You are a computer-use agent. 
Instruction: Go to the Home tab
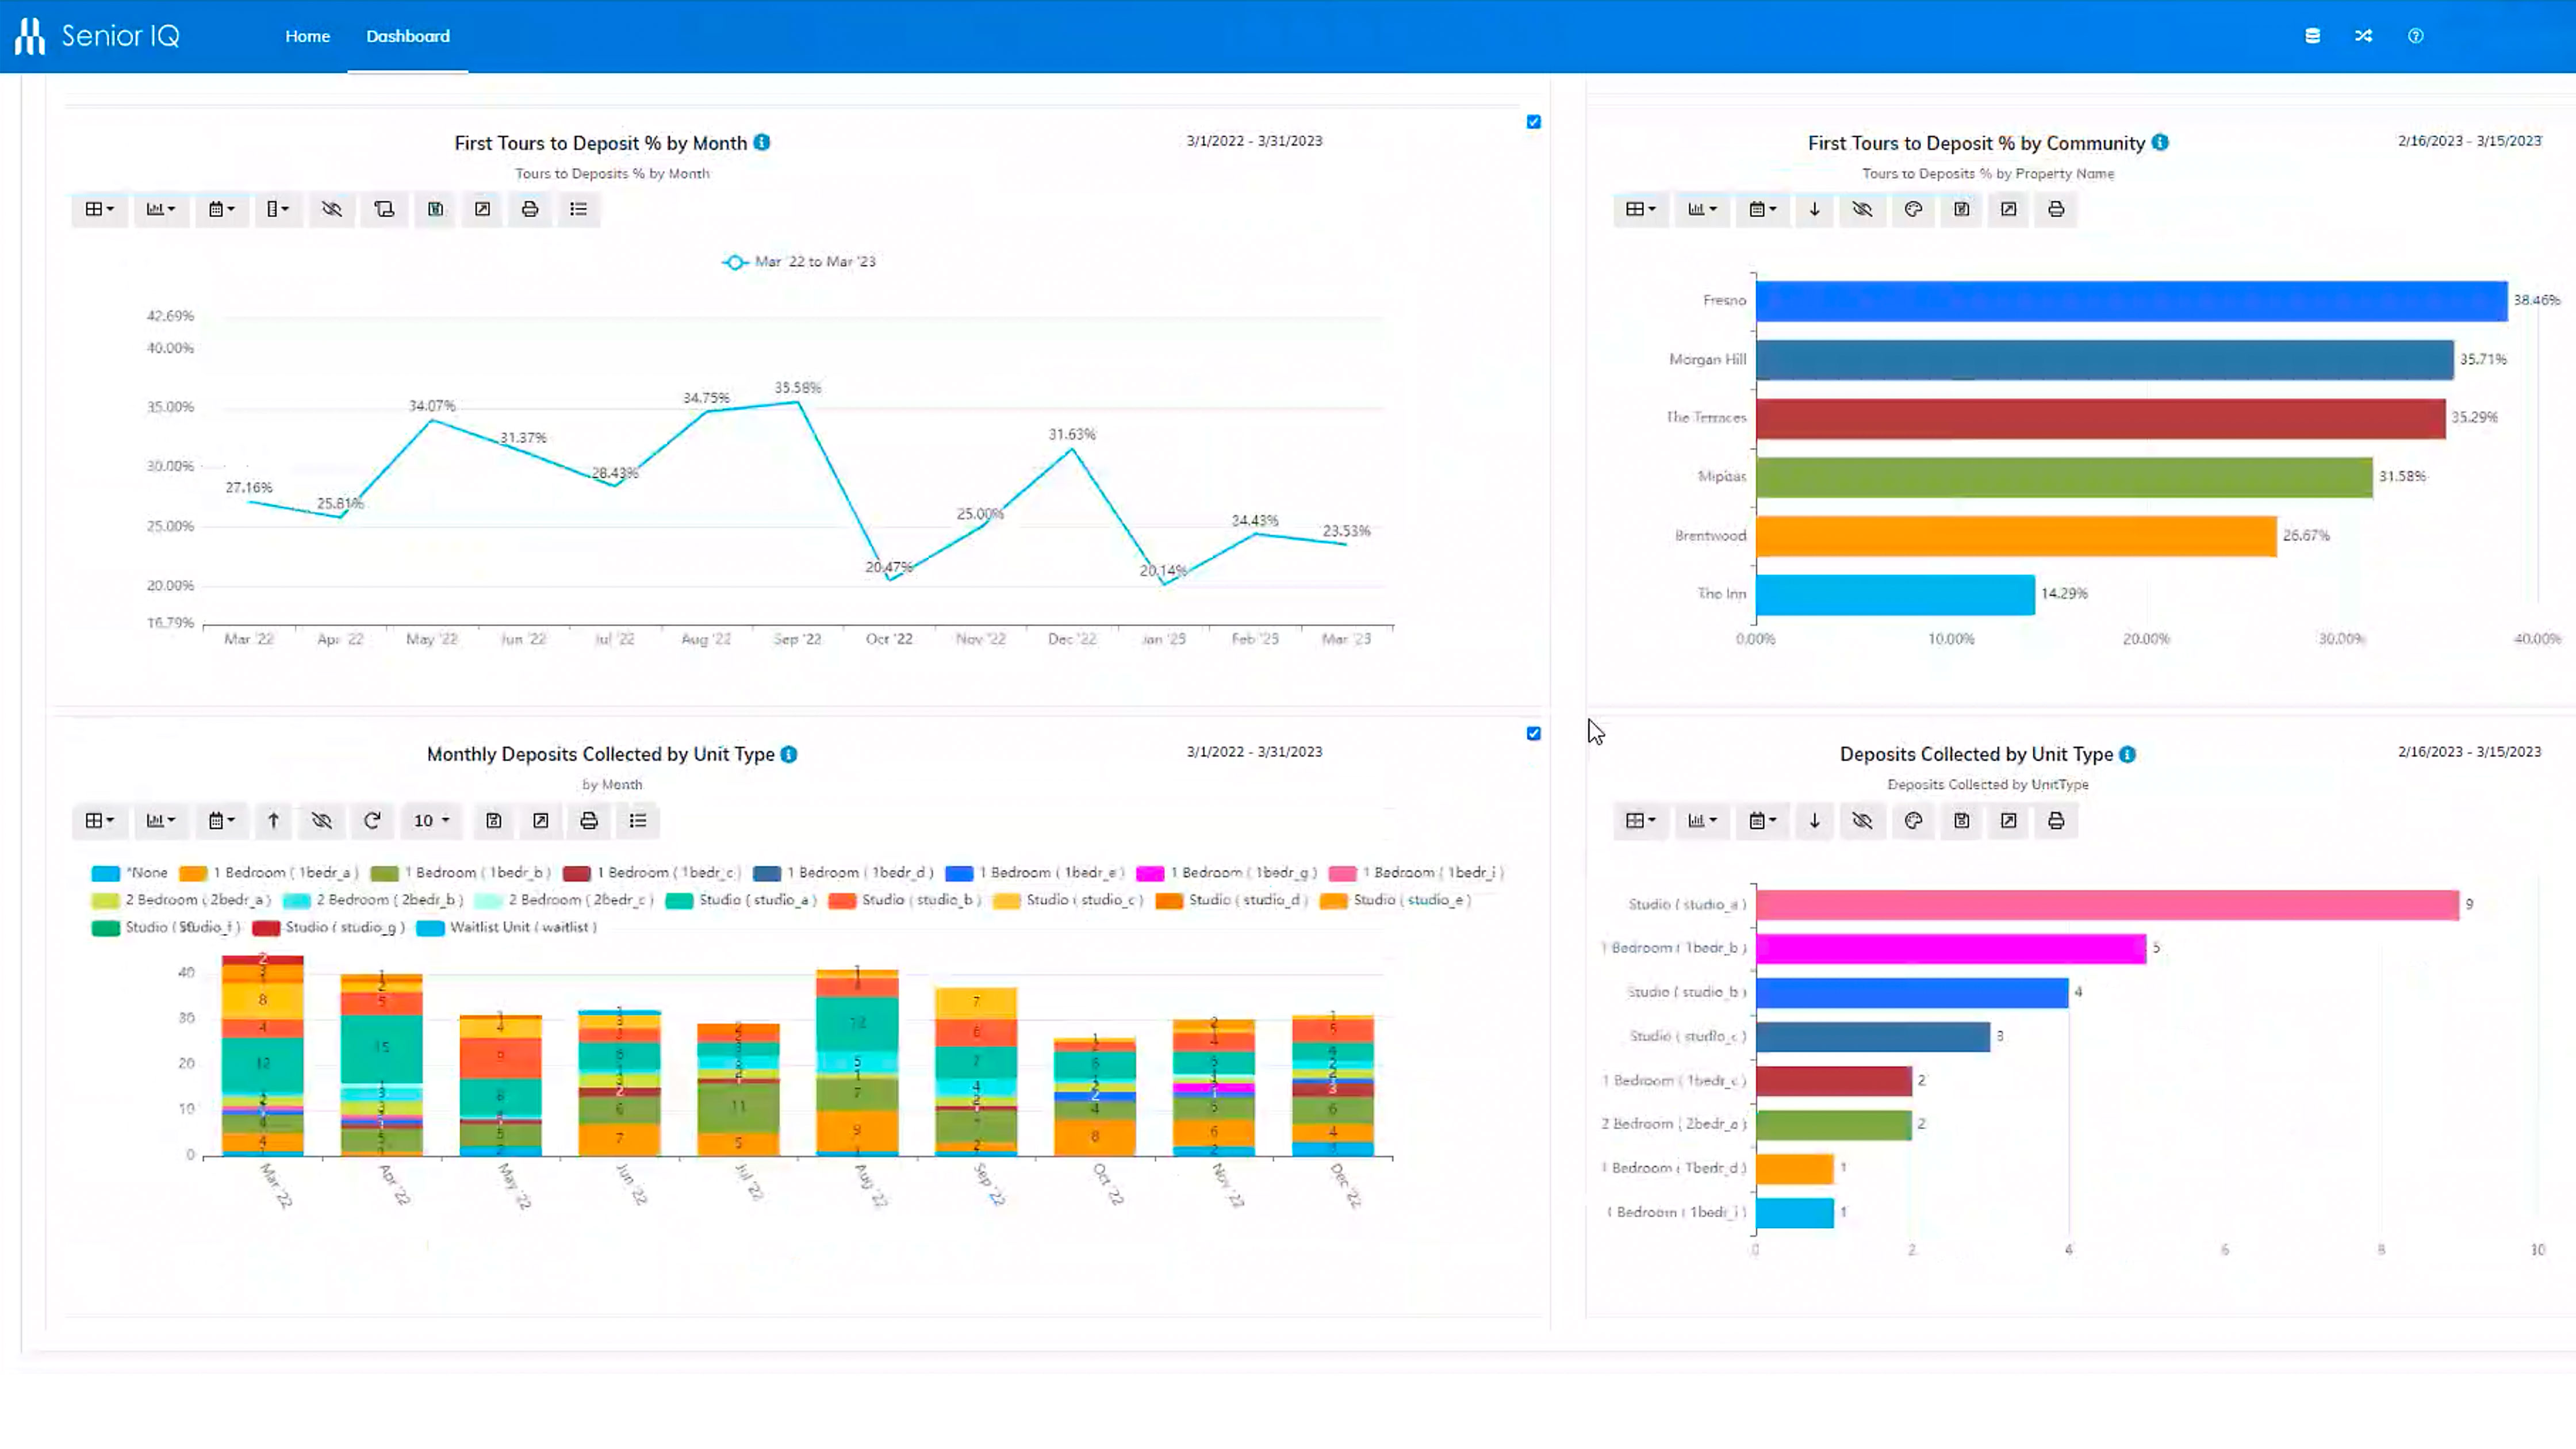(x=307, y=36)
